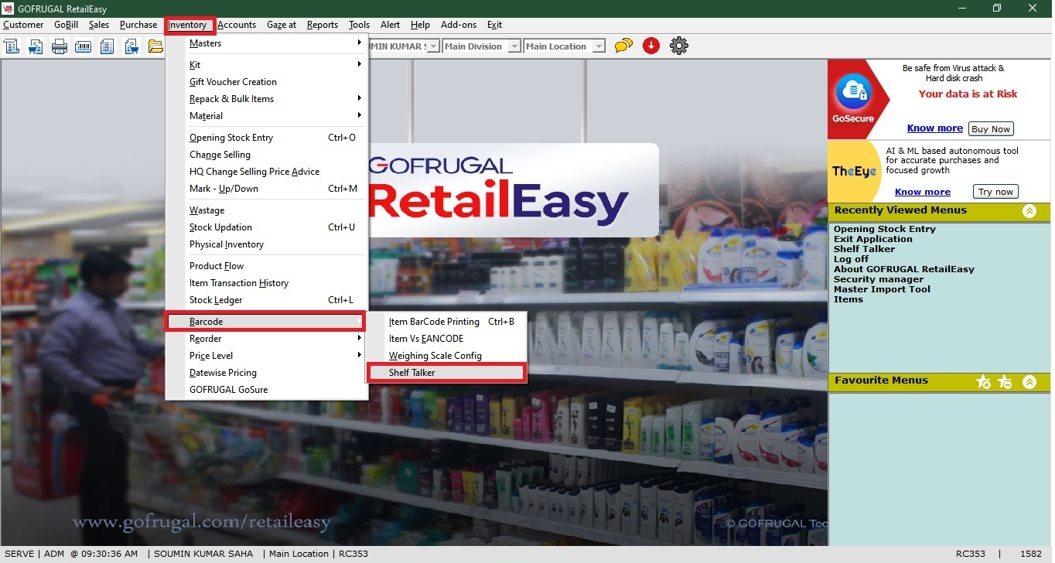The height and width of the screenshot is (563, 1055).
Task: Click the add-favourite star plus icon
Action: 984,381
